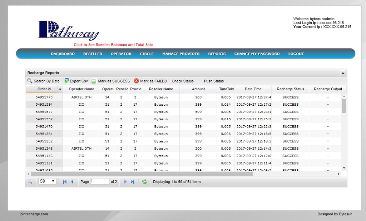Image resolution: width=366 pixels, height=221 pixels.
Task: Open the REPORTS menu
Action: [x=217, y=54]
